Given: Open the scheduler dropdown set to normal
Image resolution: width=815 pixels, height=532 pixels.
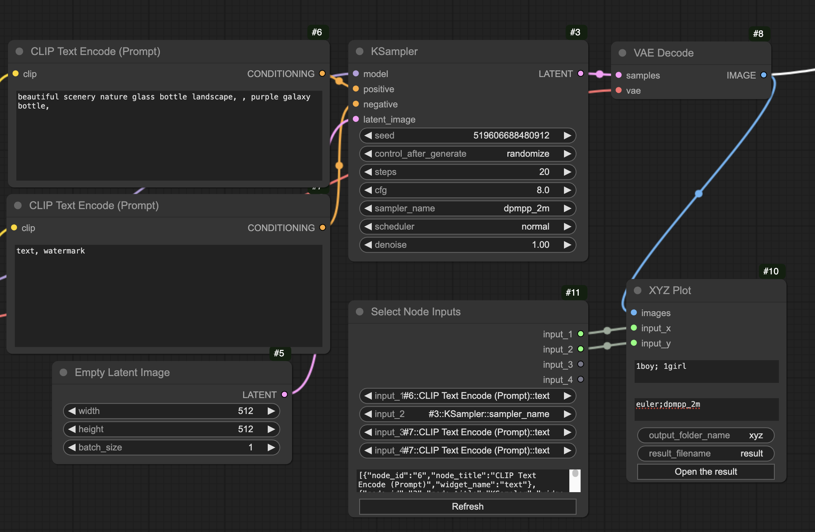Looking at the screenshot, I should pos(467,227).
